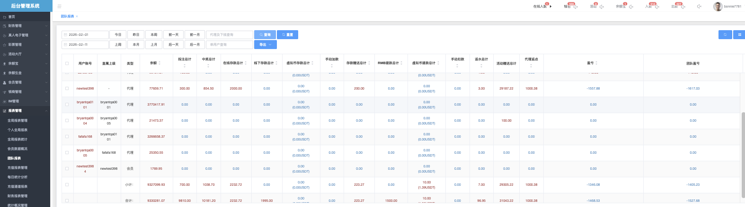
Task: Check the select-all checkbox in table header
Action: click(x=67, y=63)
